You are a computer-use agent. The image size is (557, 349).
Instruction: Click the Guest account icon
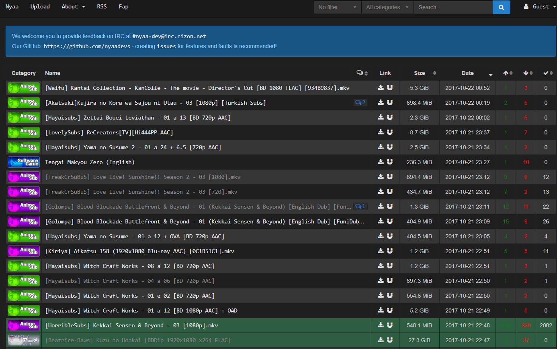526,6
